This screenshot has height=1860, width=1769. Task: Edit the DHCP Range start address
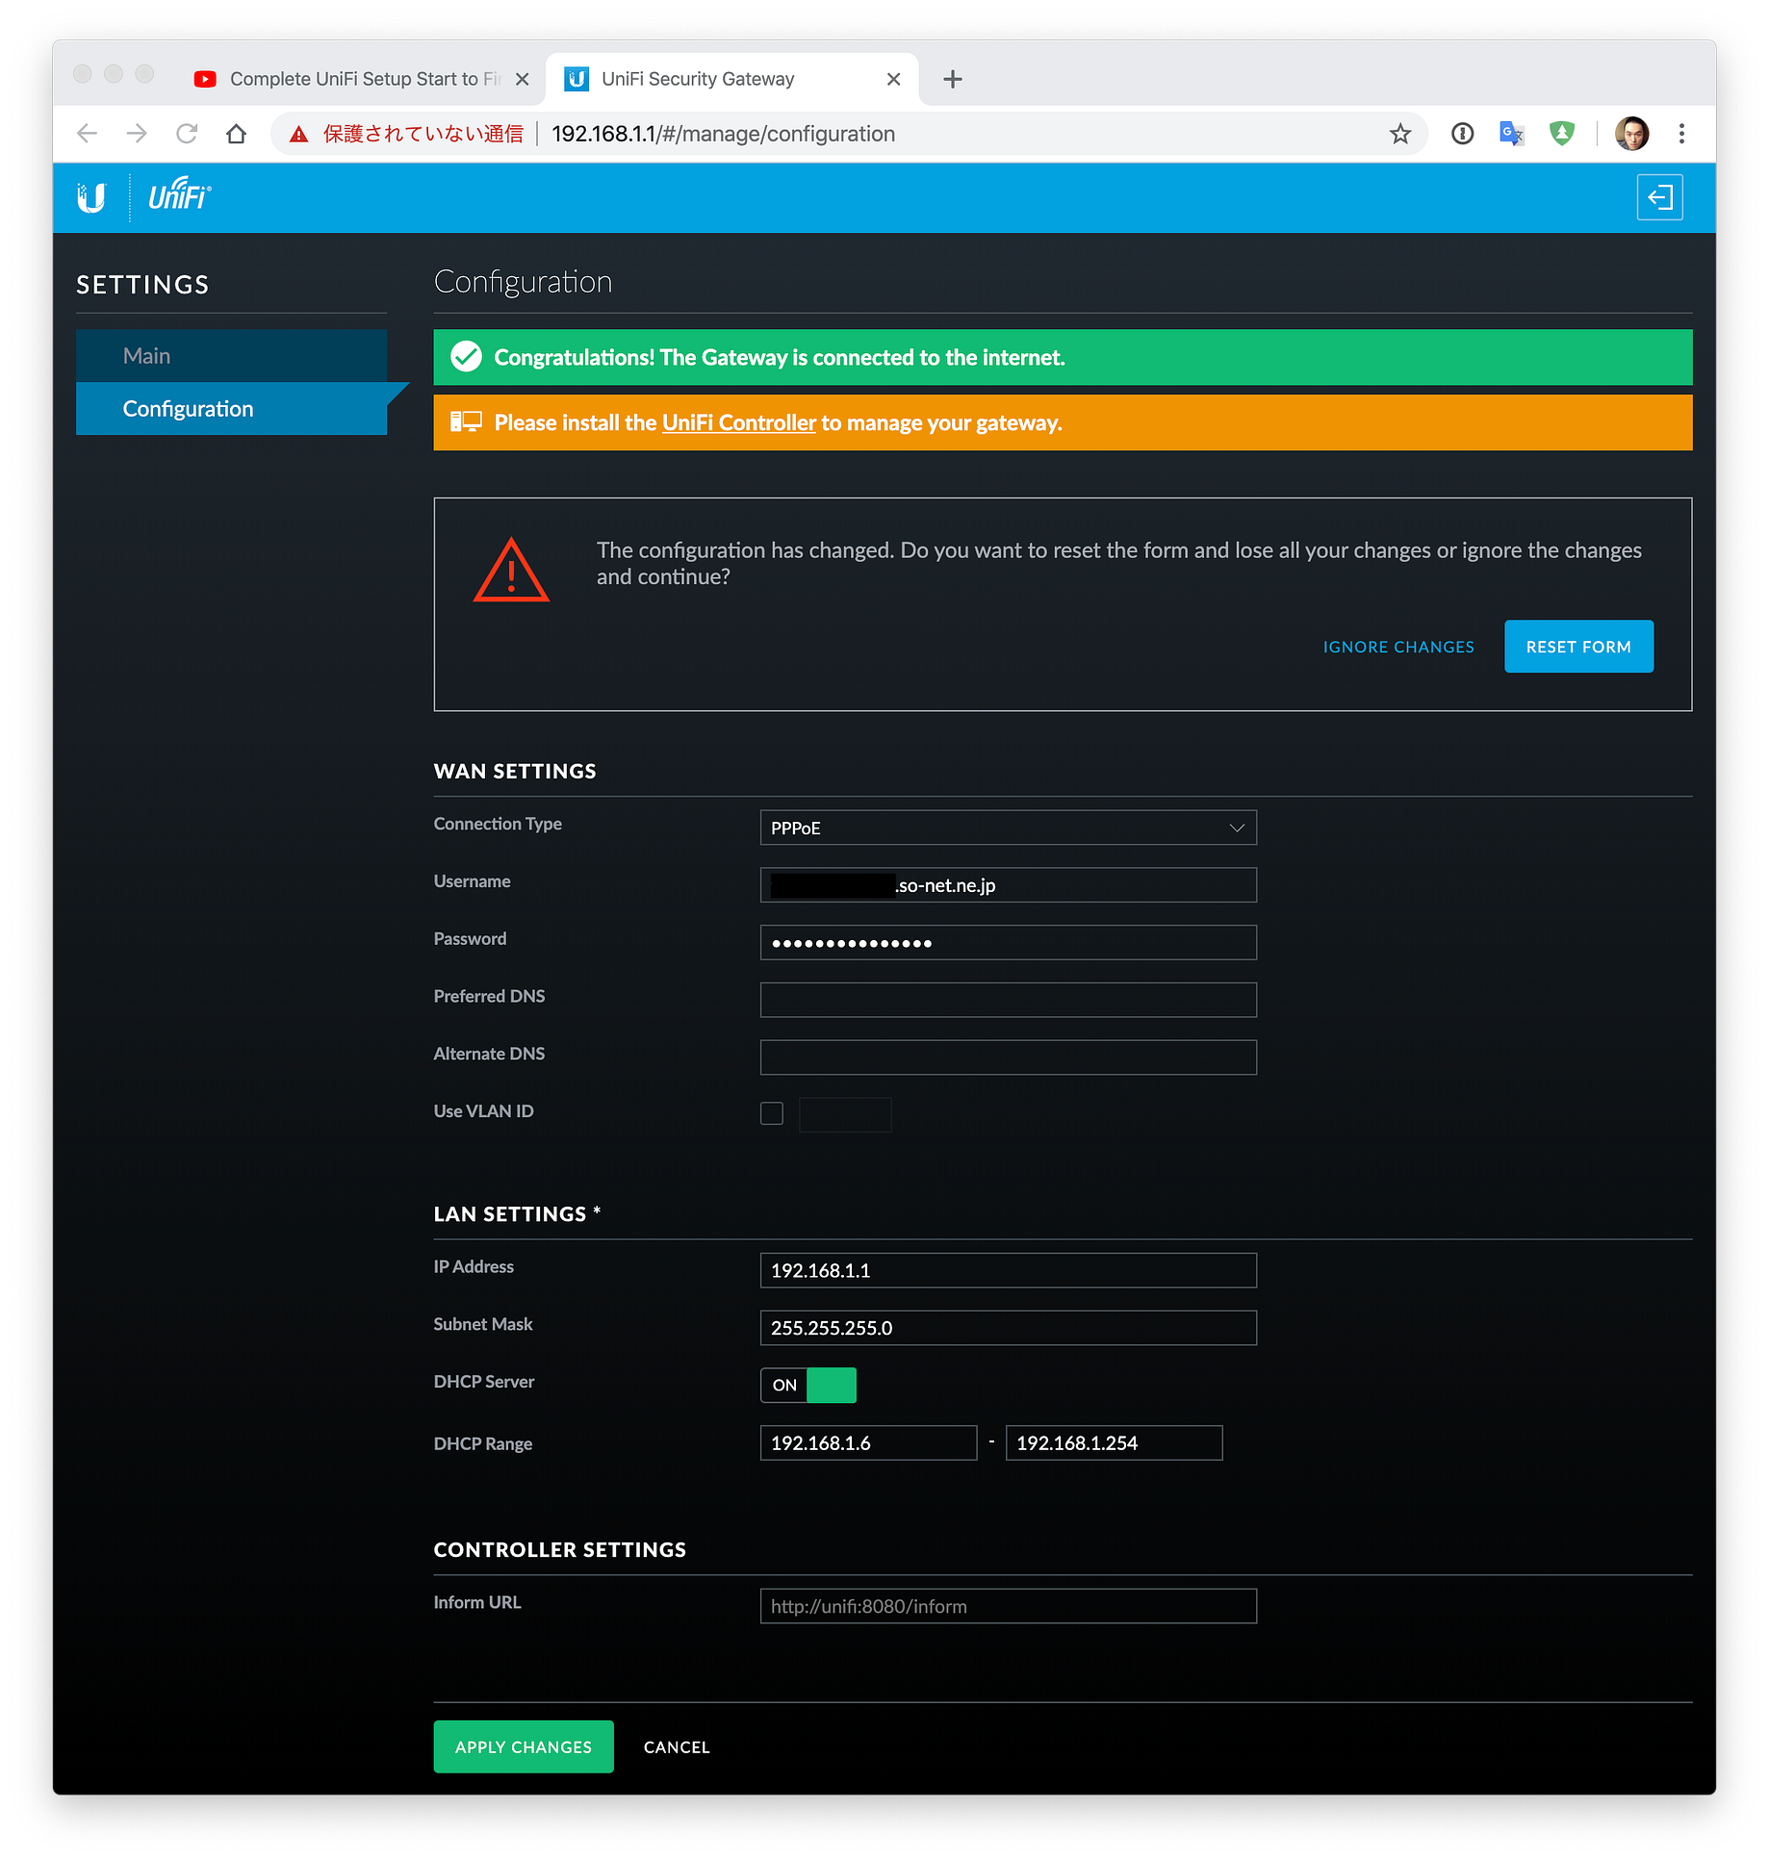click(x=869, y=1443)
